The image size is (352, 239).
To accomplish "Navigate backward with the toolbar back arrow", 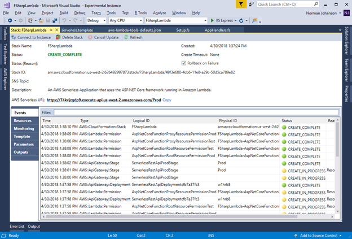I will tap(10, 20).
